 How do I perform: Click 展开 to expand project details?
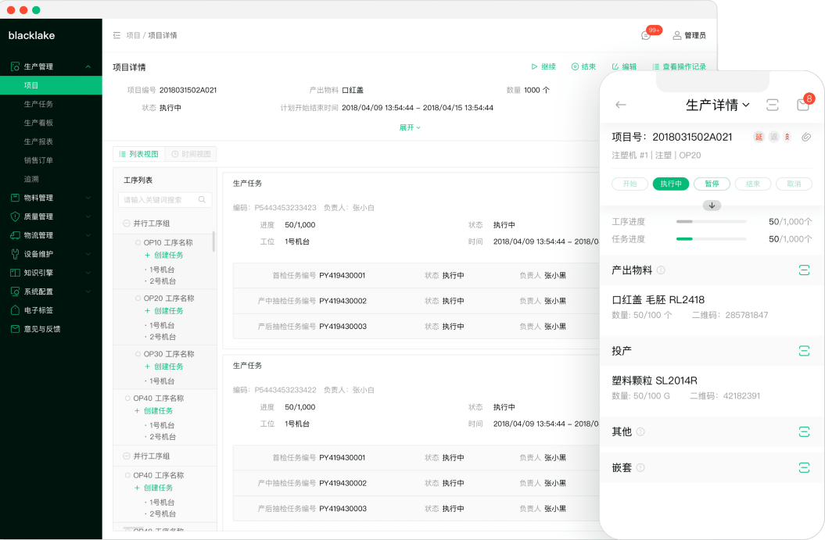[410, 127]
